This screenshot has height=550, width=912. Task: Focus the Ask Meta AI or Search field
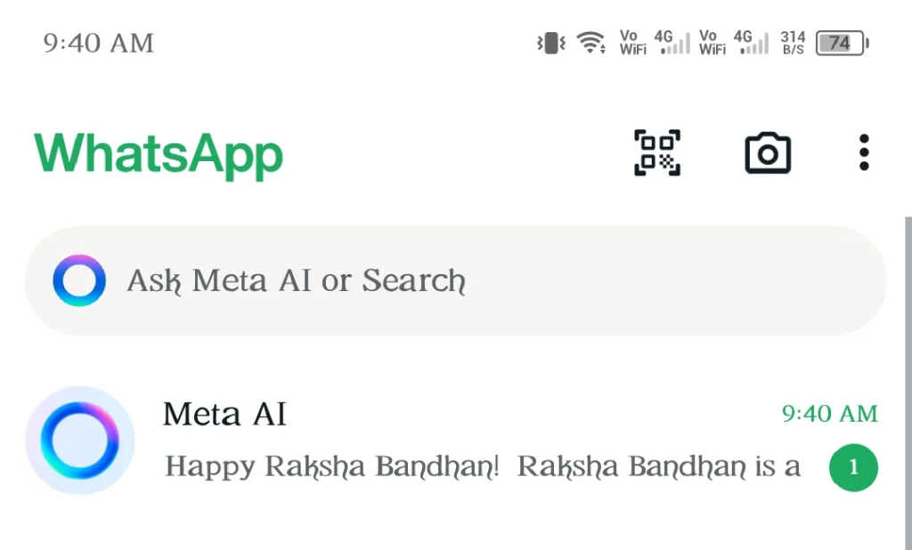[455, 281]
